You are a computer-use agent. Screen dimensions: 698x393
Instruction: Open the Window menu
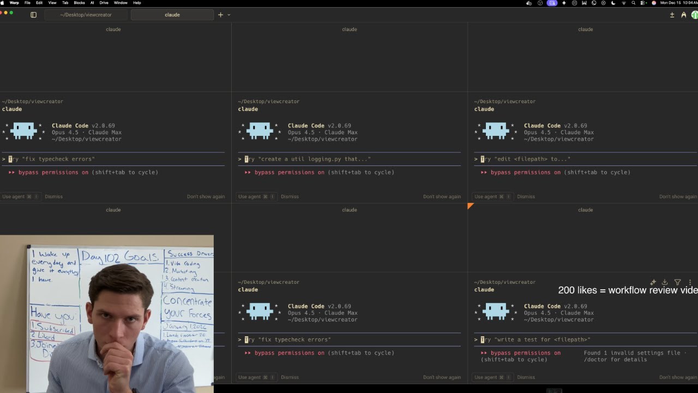click(121, 3)
